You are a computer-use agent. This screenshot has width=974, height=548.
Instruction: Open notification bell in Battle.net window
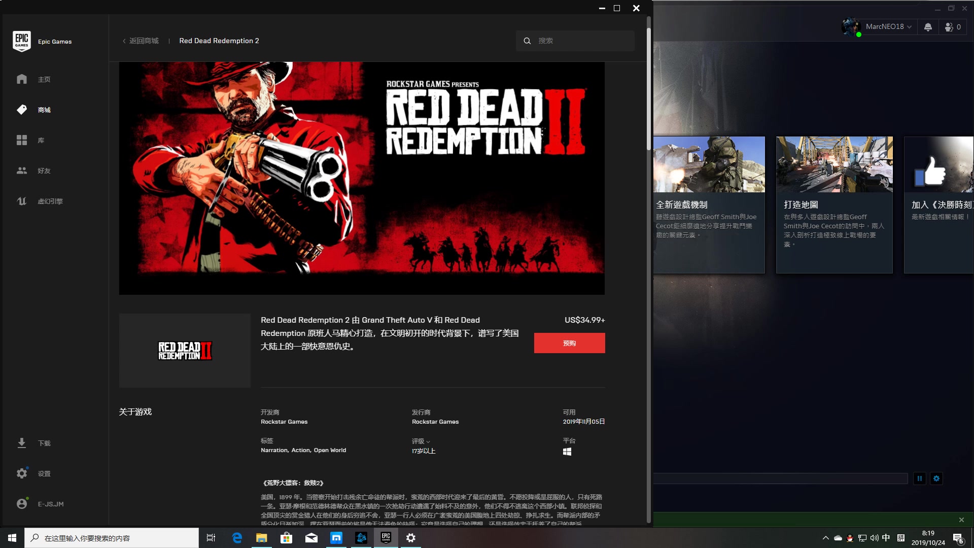928,27
